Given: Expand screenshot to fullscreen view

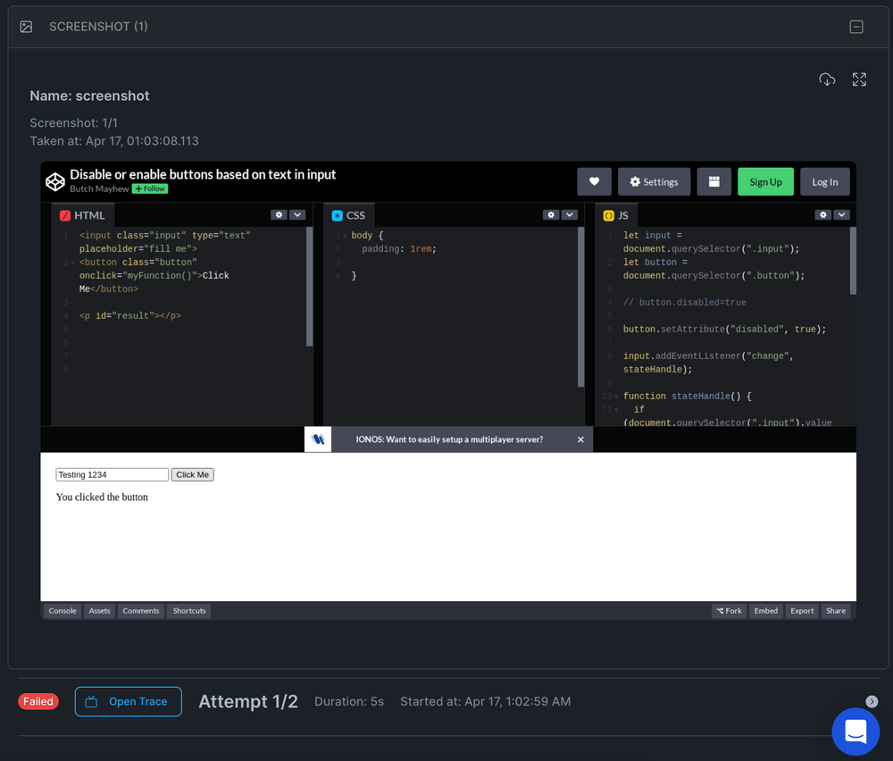Looking at the screenshot, I should (x=858, y=79).
